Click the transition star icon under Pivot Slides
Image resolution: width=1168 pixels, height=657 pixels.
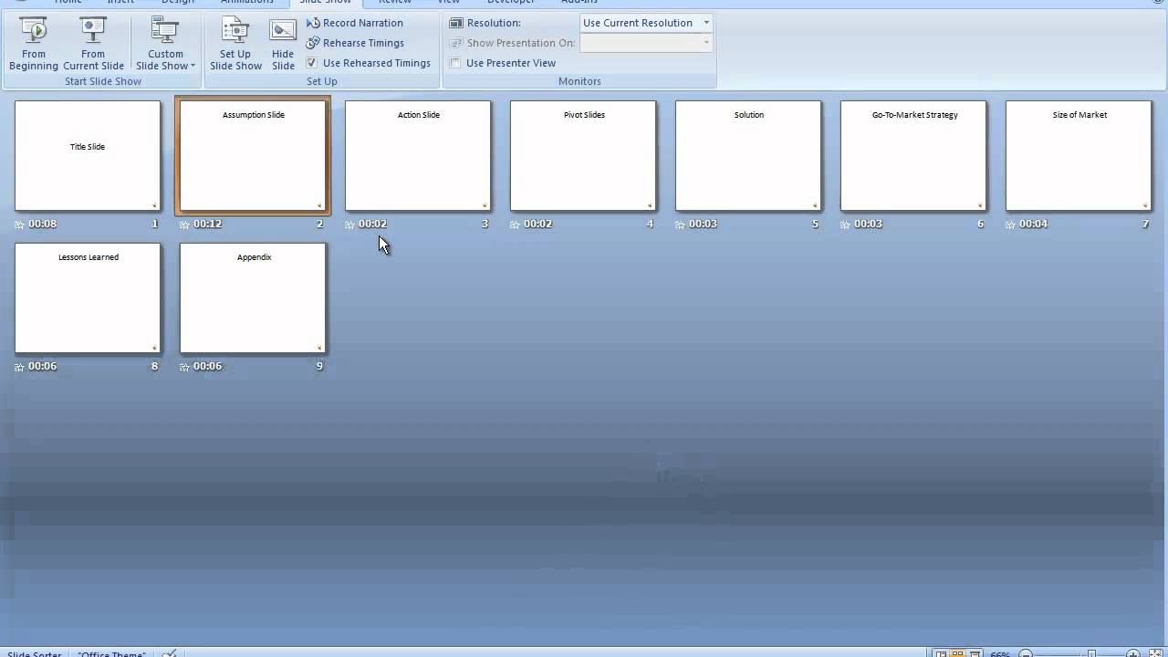tap(515, 224)
